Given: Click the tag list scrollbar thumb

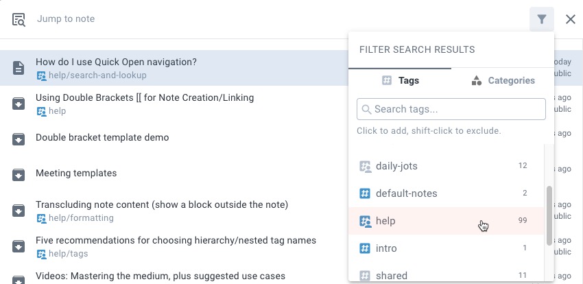Looking at the screenshot, I should coord(549,215).
